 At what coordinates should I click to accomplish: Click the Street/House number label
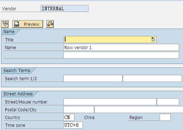[26, 102]
